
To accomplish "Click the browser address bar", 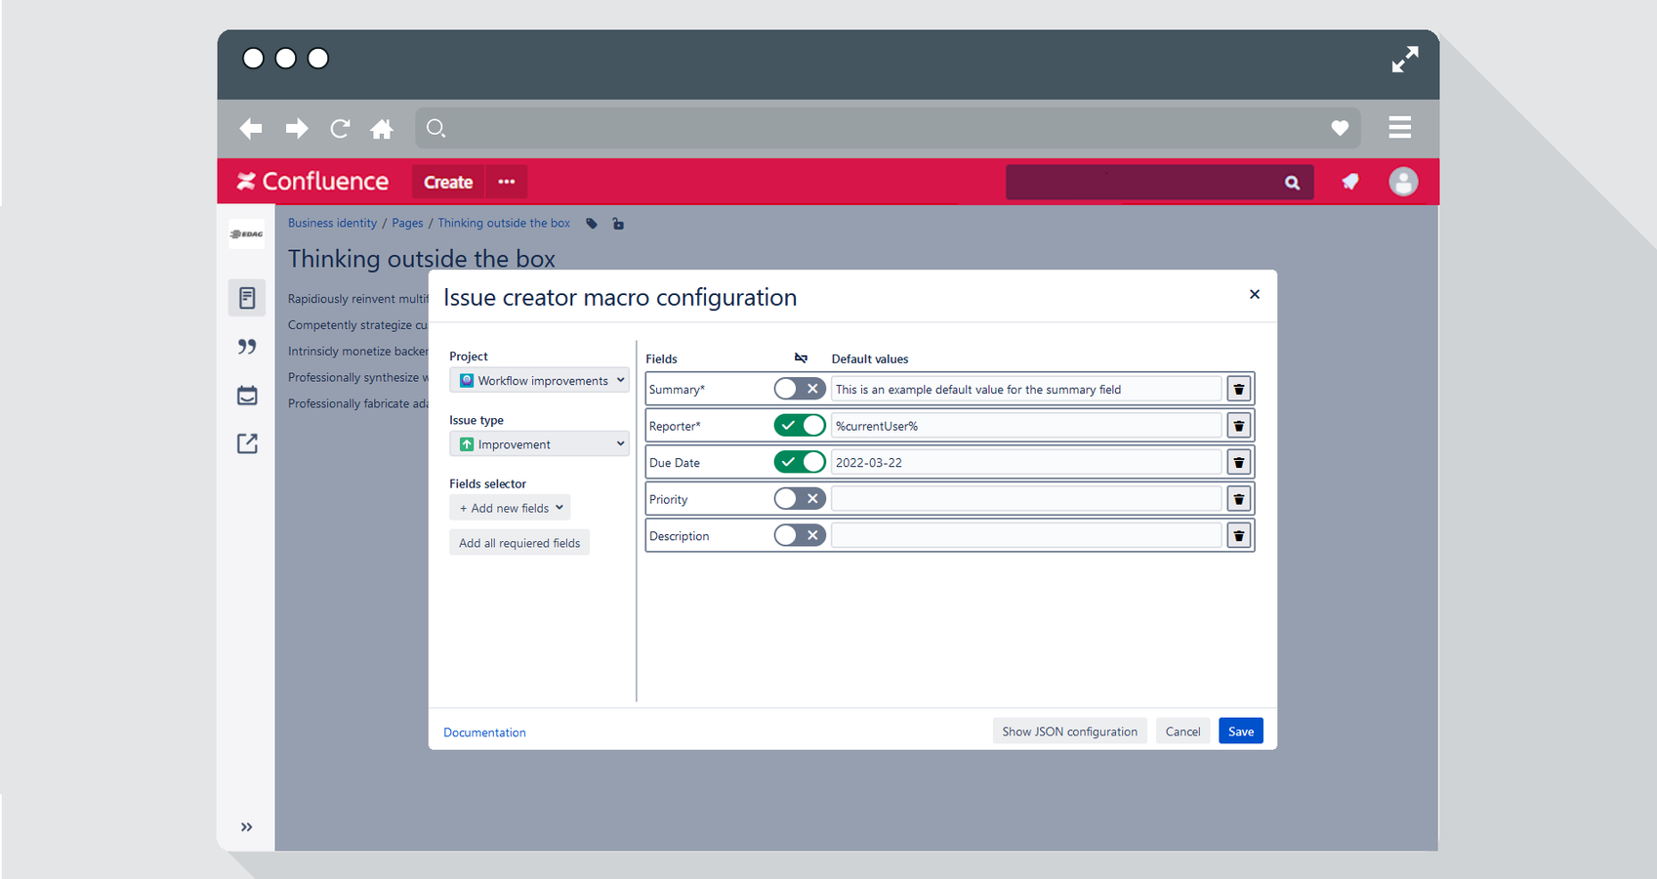I will [x=888, y=128].
